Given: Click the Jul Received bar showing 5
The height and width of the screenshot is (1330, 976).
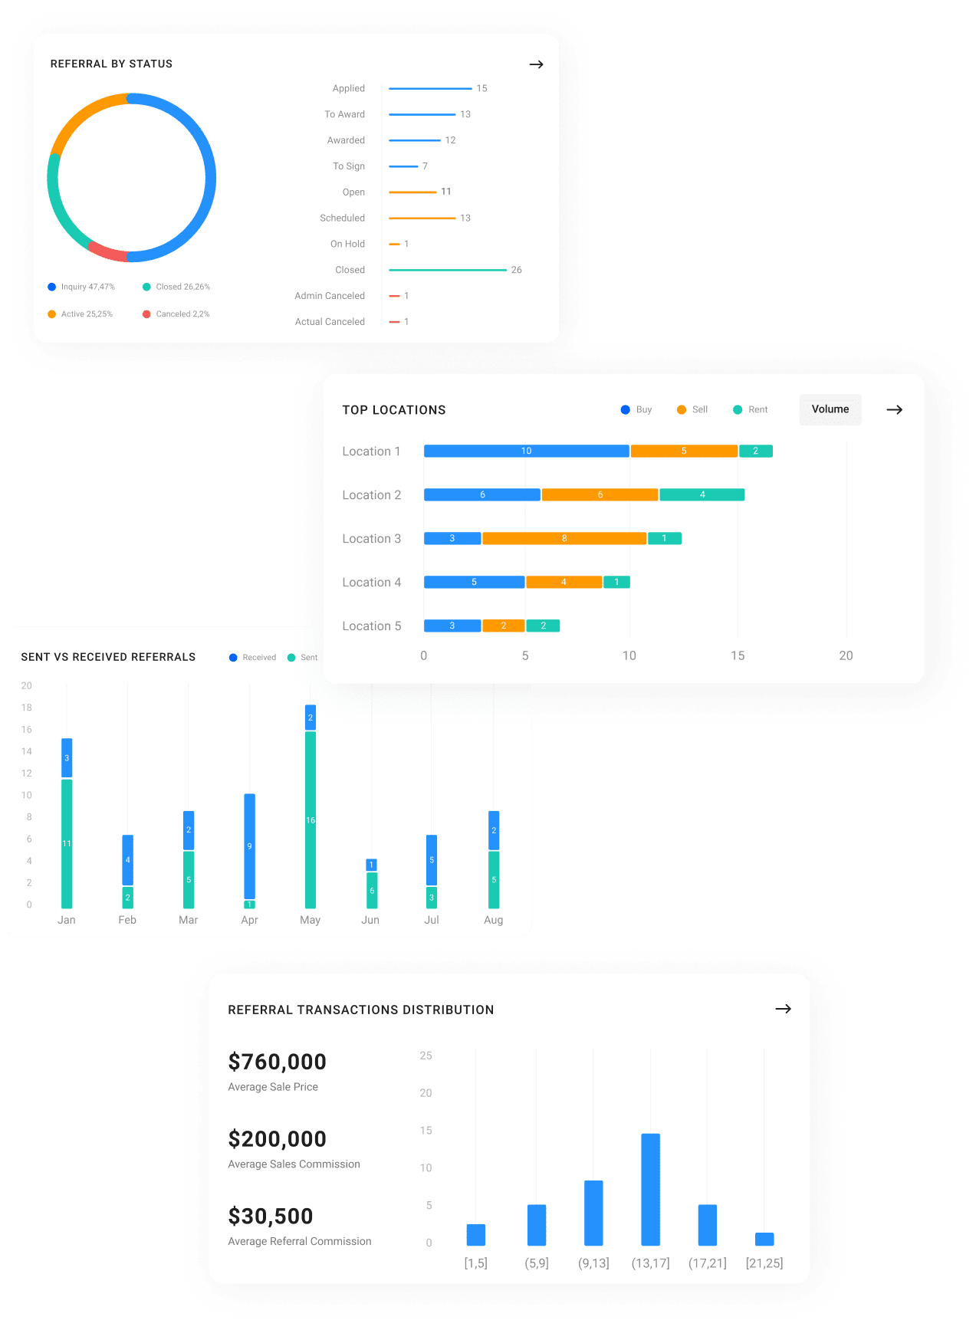Looking at the screenshot, I should (x=432, y=860).
